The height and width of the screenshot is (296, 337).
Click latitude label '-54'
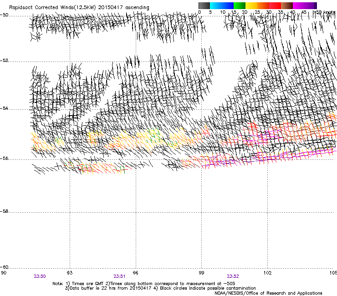click(x=4, y=108)
